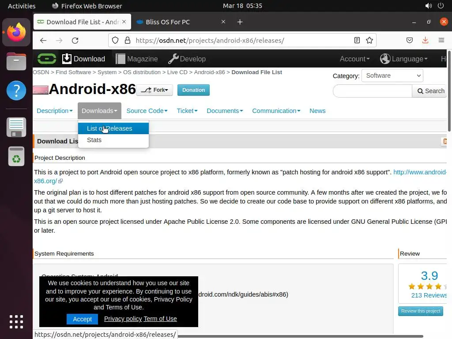Reload the current page
The height and width of the screenshot is (339, 452).
point(75,40)
